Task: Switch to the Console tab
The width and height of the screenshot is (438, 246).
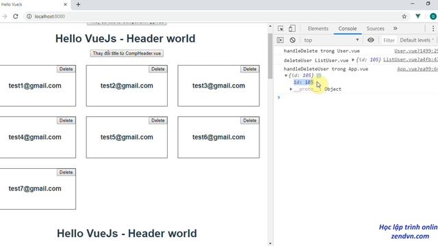Action: pyautogui.click(x=348, y=29)
